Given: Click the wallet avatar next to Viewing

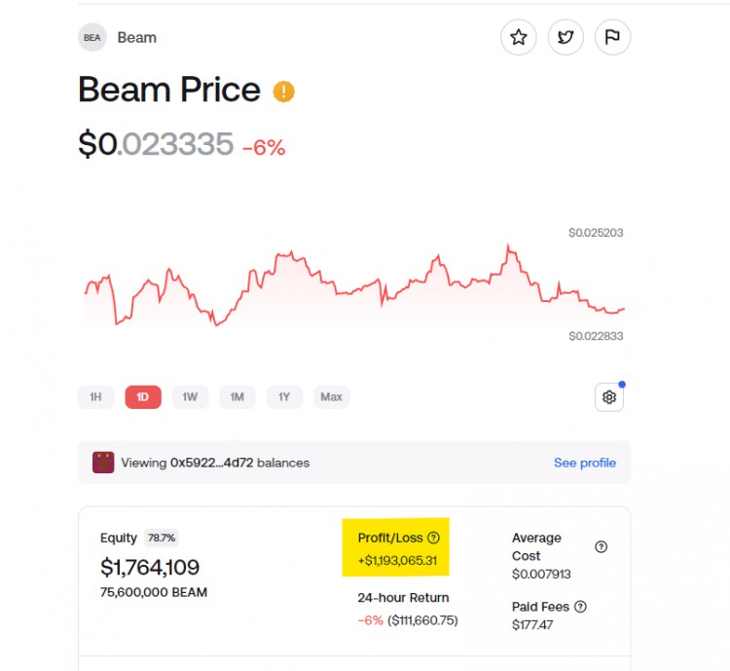Looking at the screenshot, I should point(103,463).
